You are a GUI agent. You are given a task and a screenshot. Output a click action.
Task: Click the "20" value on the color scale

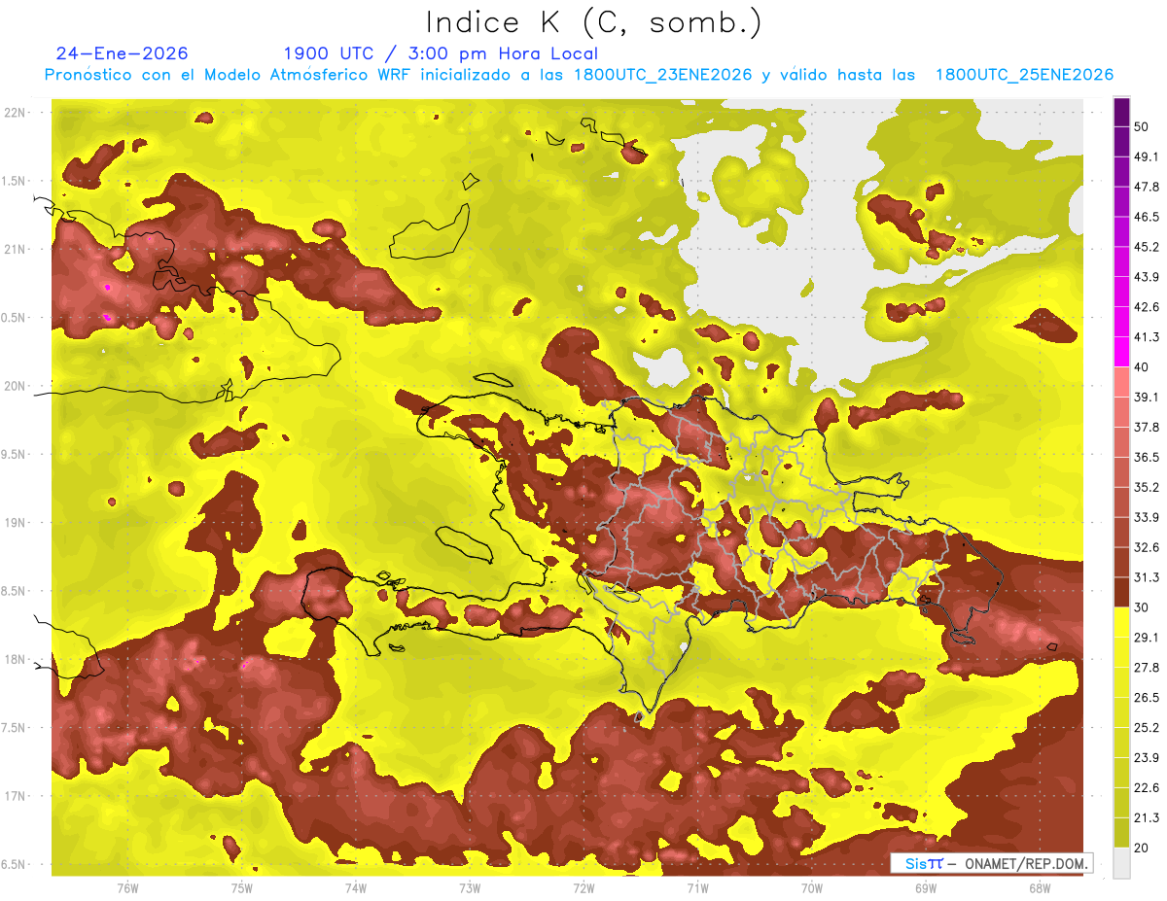(1143, 848)
